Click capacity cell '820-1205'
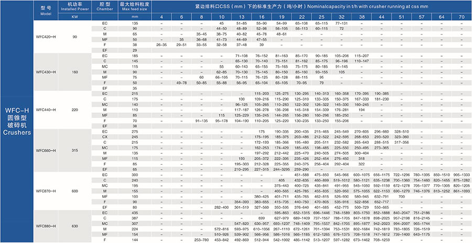Screen dimensions: 472x243 pos(461,185)
